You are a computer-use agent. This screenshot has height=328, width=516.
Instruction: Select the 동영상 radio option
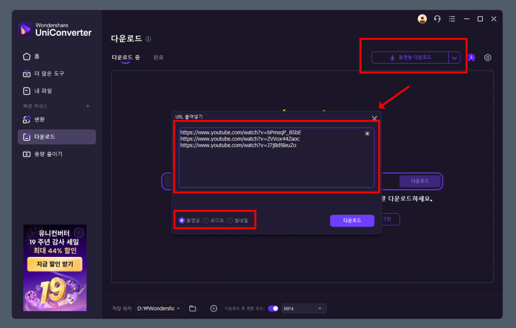click(x=189, y=221)
